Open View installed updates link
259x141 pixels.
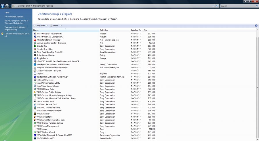[14, 17]
